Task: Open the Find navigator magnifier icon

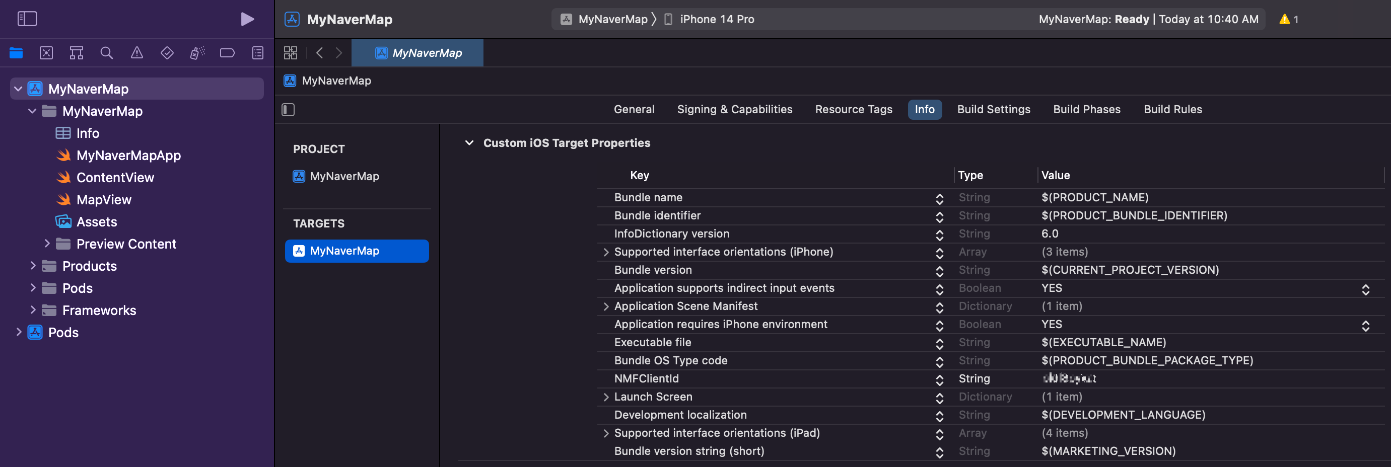Action: tap(106, 53)
